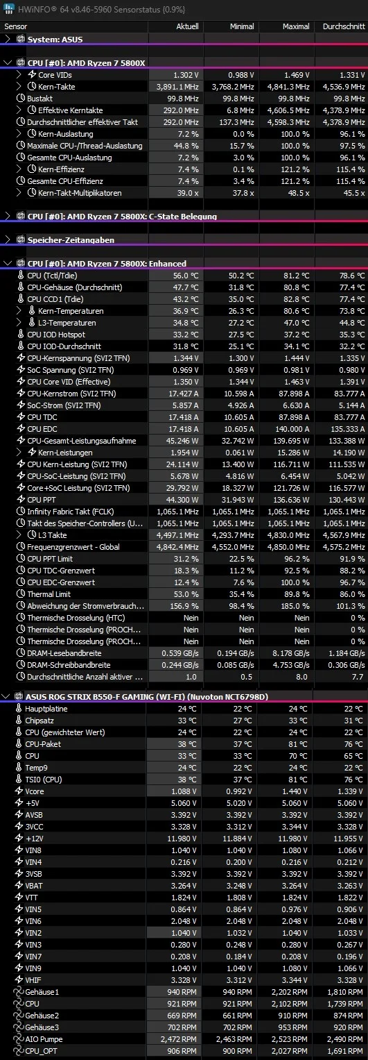Select the Temp9 row

[184, 768]
